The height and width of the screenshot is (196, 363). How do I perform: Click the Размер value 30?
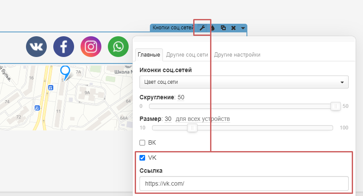[168, 119]
